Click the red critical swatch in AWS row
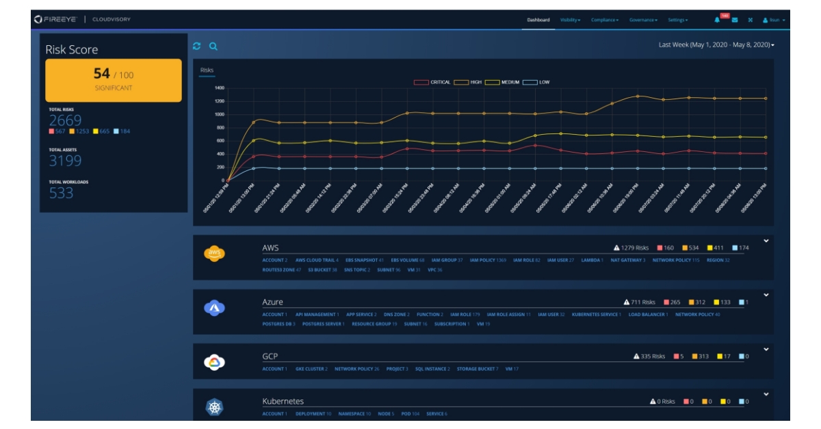821x429 pixels. pyautogui.click(x=660, y=248)
